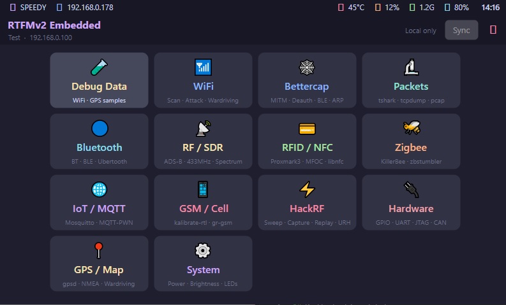Click 'ADS-B · 433MHz · Spectrum' subtitle

click(203, 162)
